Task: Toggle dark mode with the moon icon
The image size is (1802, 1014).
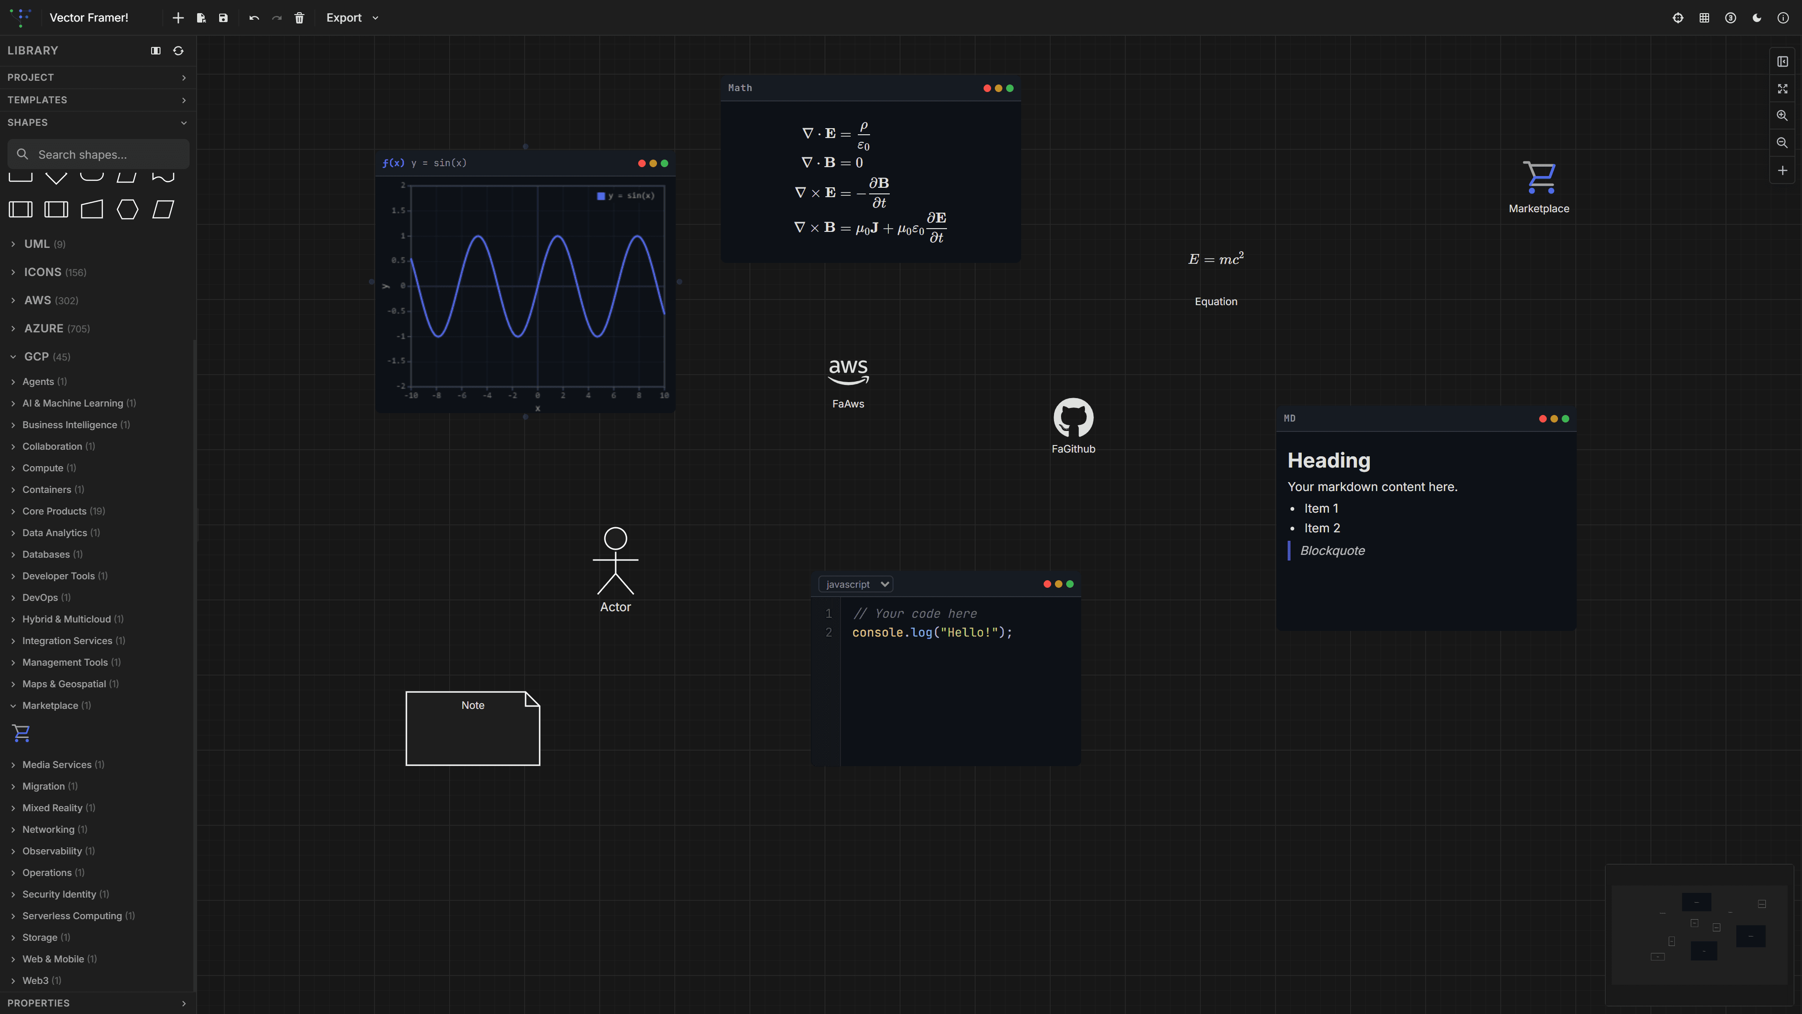Action: pos(1756,18)
